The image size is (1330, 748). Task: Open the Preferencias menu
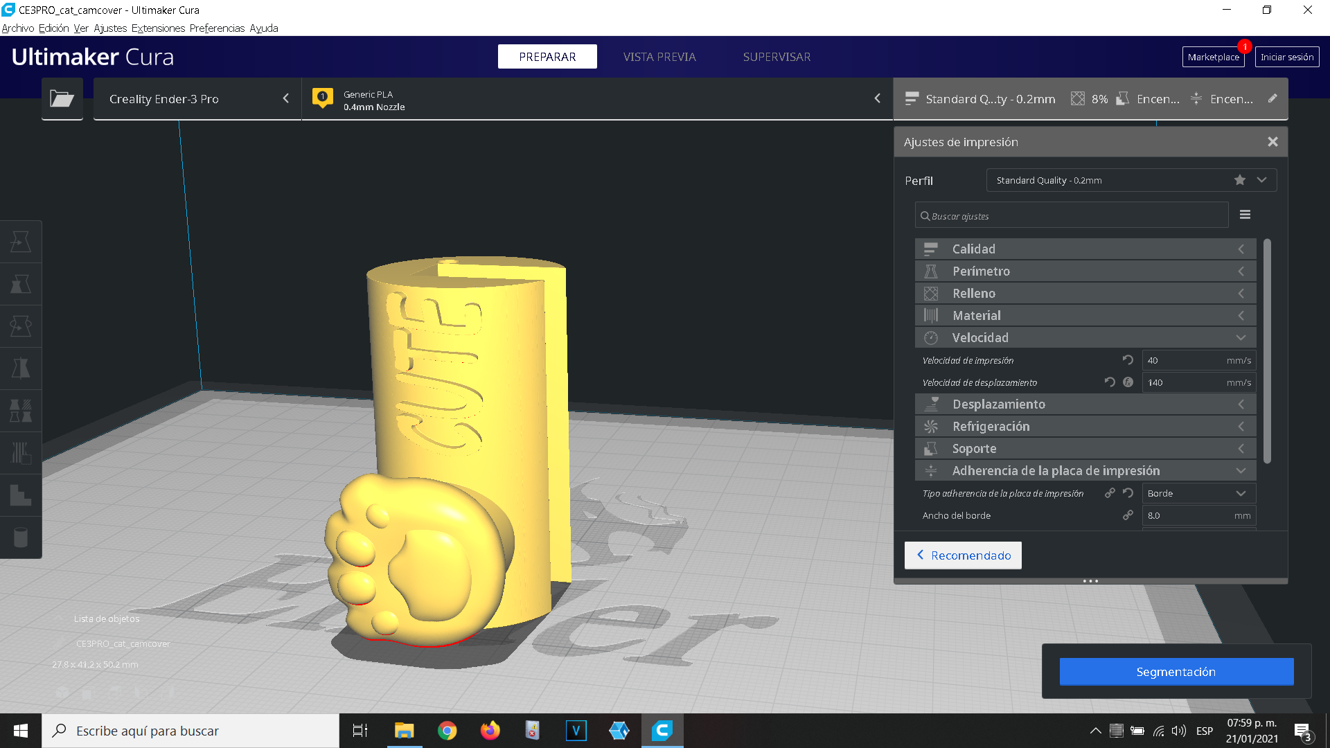click(x=217, y=28)
